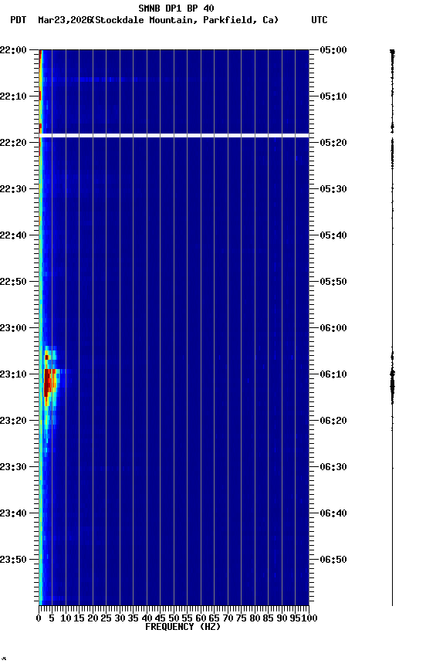Click the 05:20 UTC time label
Screen dimensions: 426x667
pyautogui.click(x=333, y=143)
